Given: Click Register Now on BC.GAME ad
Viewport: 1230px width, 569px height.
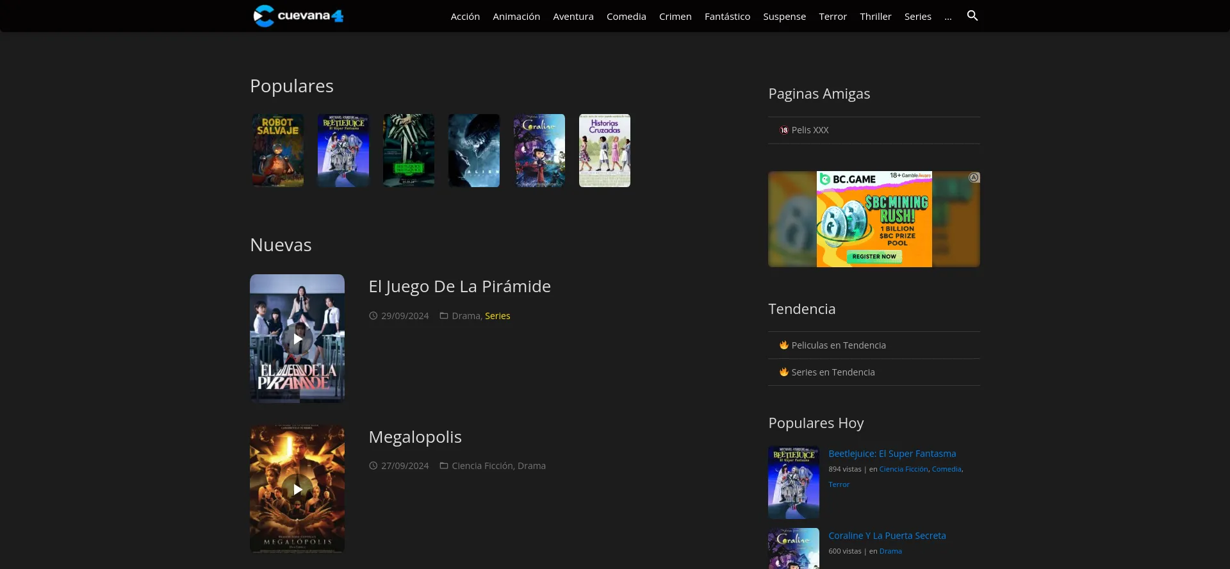Looking at the screenshot, I should (x=874, y=256).
